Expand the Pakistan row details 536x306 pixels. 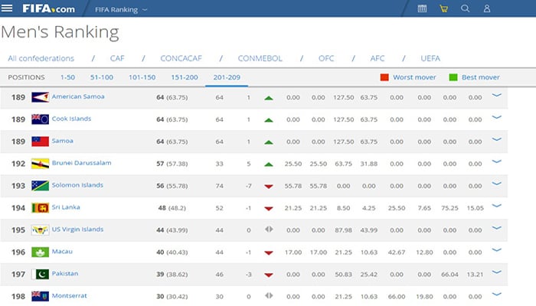pos(496,272)
